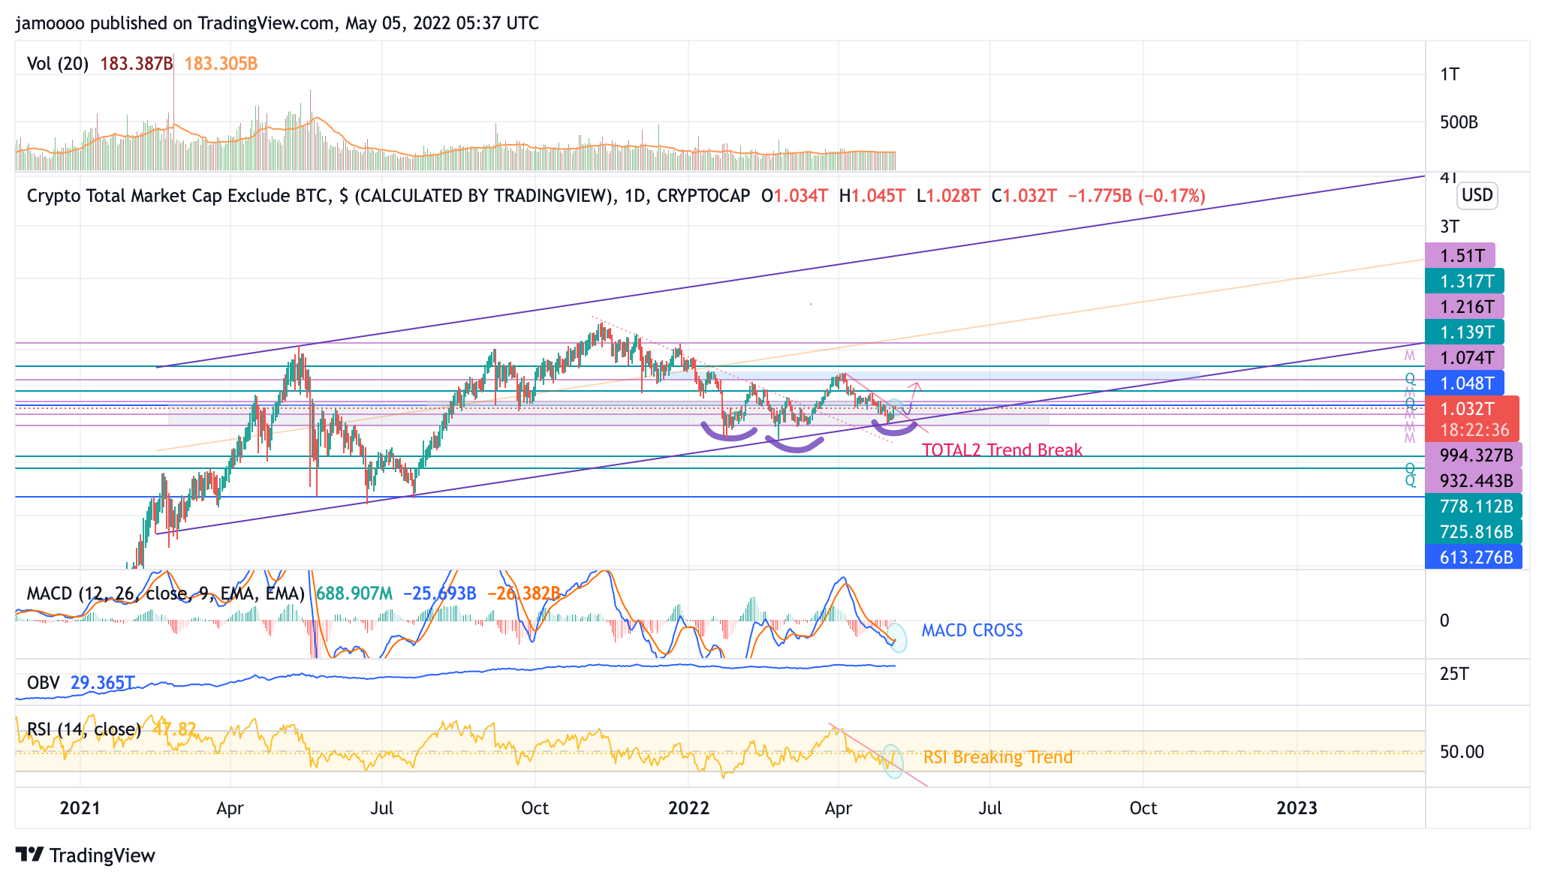Image resolution: width=1545 pixels, height=881 pixels.
Task: Click the Crypto Total Market Cap title
Action: click(x=388, y=196)
